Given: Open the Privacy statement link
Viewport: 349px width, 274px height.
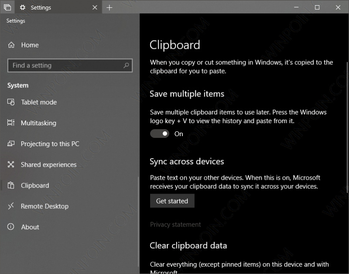Looking at the screenshot, I should pos(175,224).
